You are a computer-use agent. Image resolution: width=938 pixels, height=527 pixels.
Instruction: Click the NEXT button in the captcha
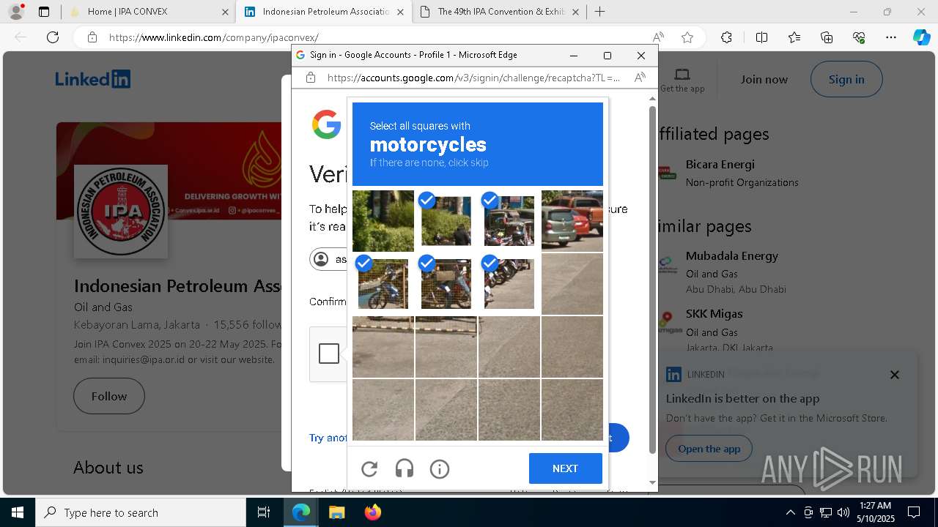(566, 468)
